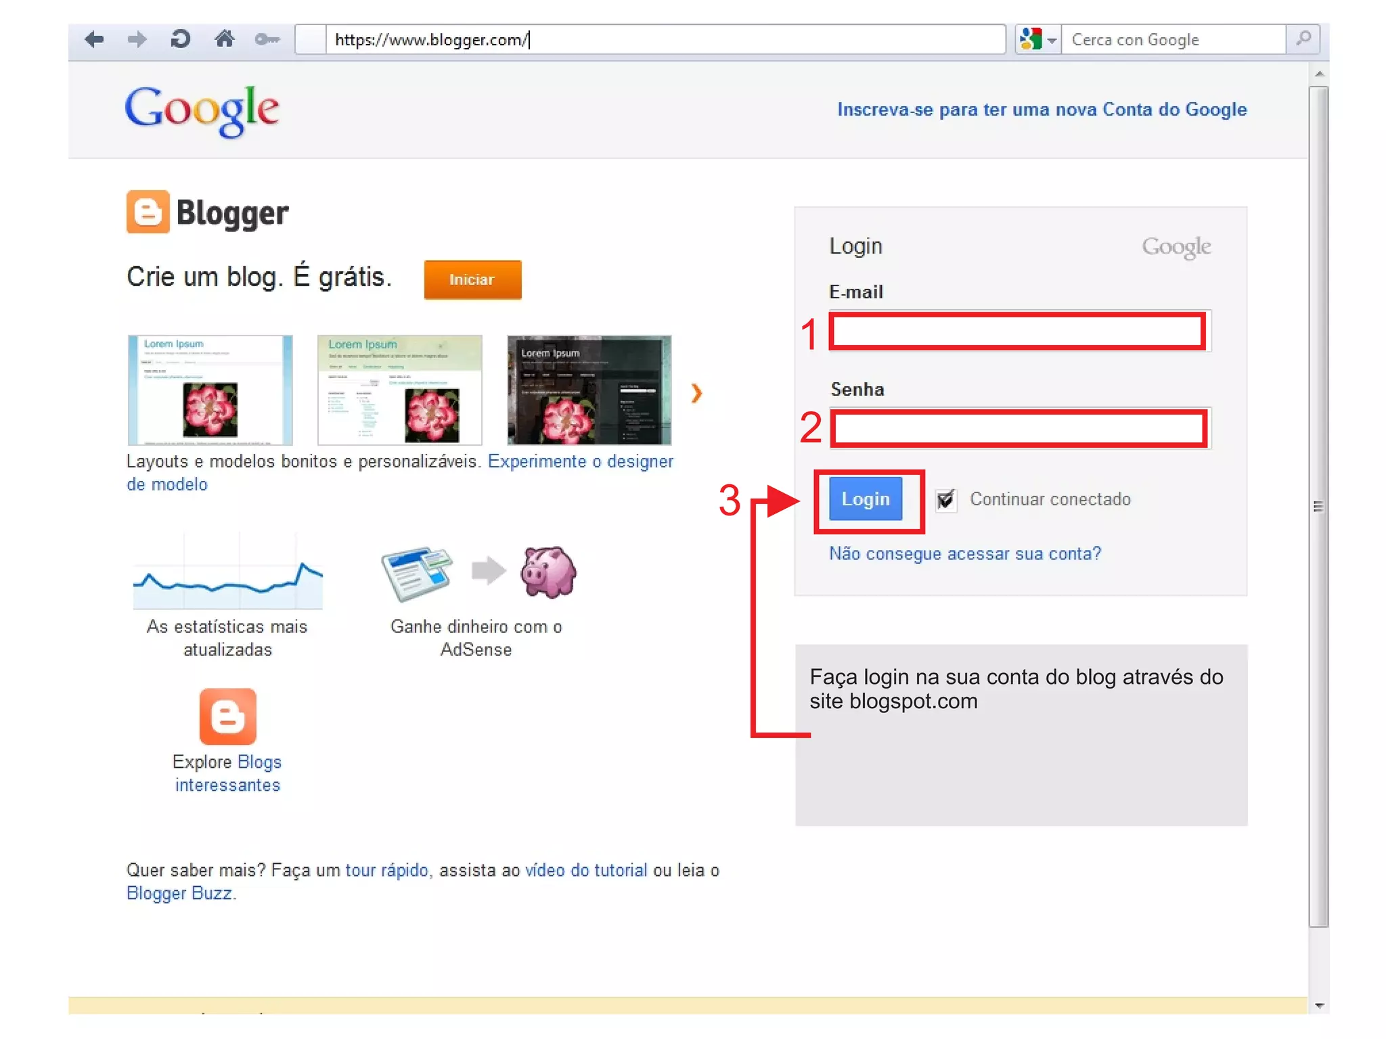
Task: Show next templates with orange chevron
Action: 696,393
